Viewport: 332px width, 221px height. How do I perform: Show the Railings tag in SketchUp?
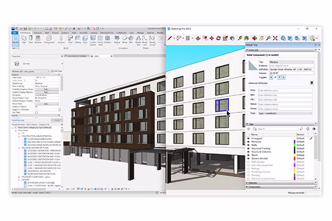coord(248,168)
